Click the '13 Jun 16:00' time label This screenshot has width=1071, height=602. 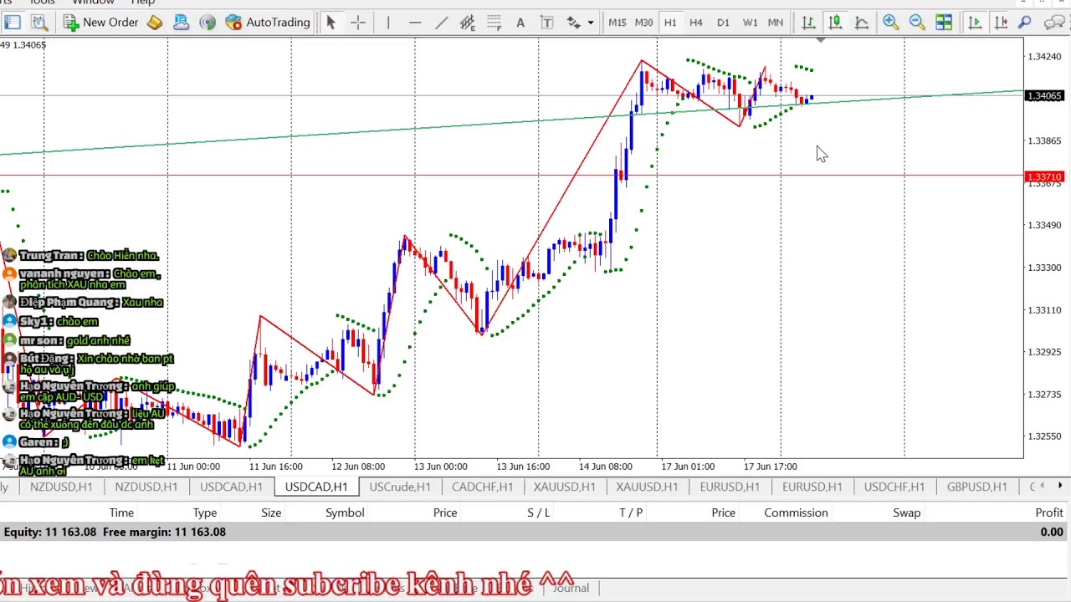click(x=523, y=467)
